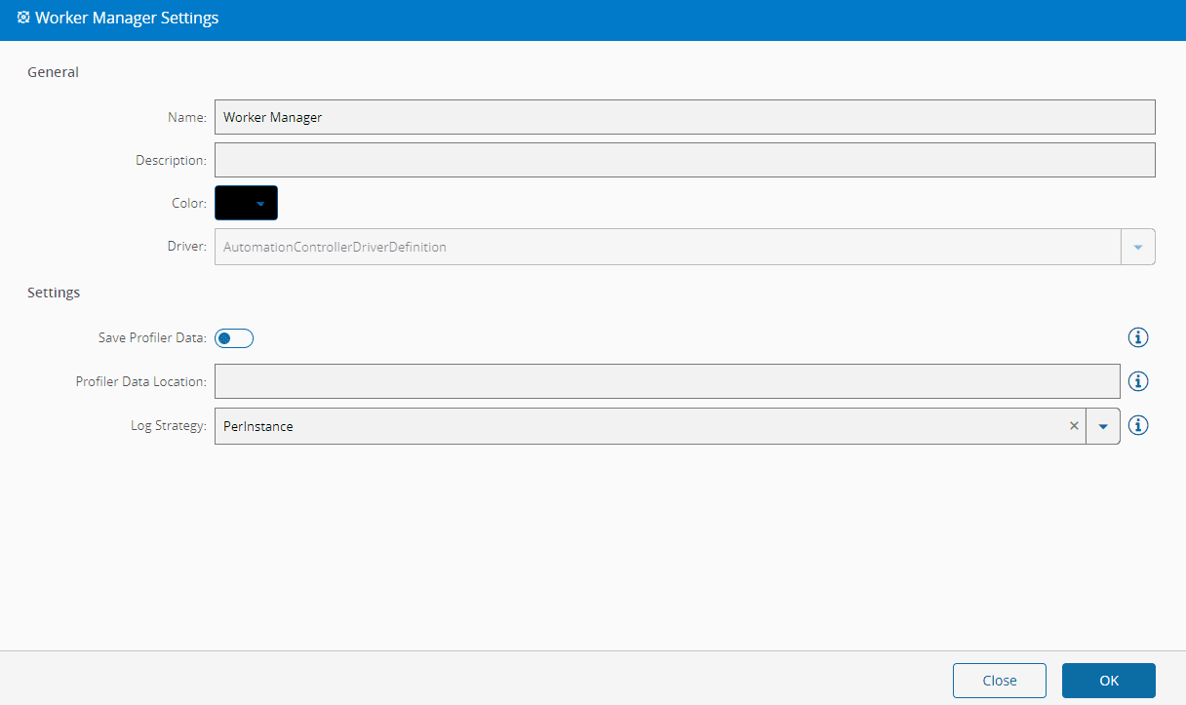Click the Close button
The image size is (1186, 705).
[x=1000, y=681]
